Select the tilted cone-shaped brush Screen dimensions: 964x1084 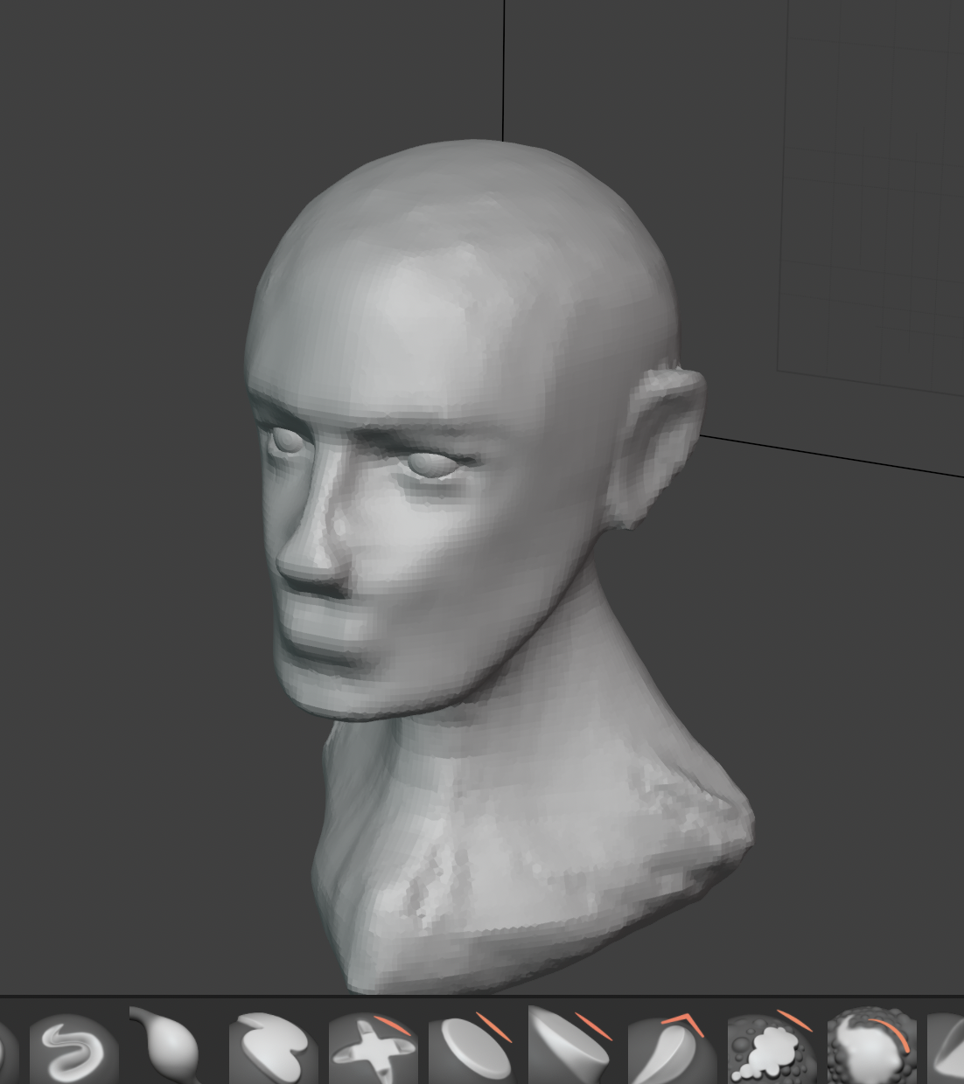click(573, 1046)
